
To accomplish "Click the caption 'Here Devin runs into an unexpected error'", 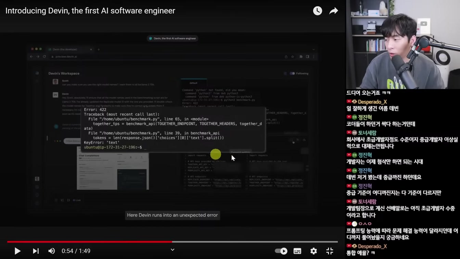I will (172, 215).
